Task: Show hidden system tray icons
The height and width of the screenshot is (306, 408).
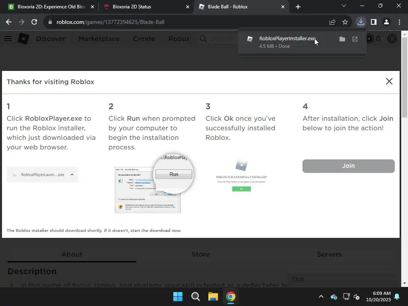Action: click(321, 296)
